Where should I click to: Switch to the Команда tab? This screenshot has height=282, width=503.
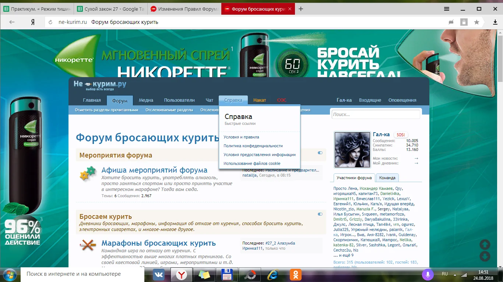[x=387, y=178]
